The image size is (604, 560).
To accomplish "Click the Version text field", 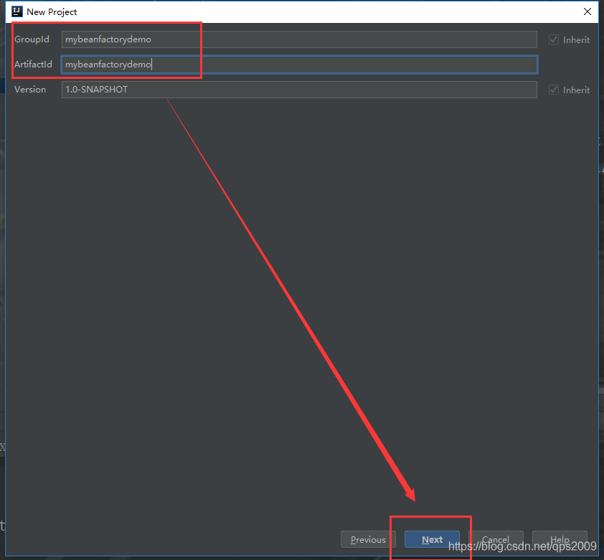I will click(299, 90).
